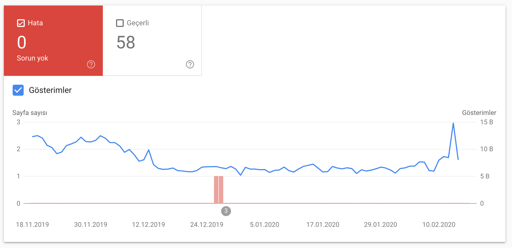
Task: Select the Geçerli 58 card
Action: [x=152, y=41]
